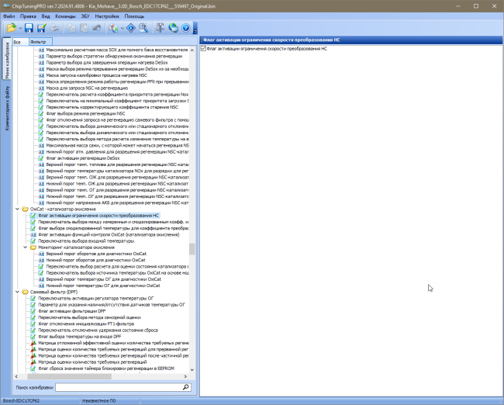Viewport: 504px width, 405px height.
Task: Click the printer icon in toolbar
Action: click(54, 28)
